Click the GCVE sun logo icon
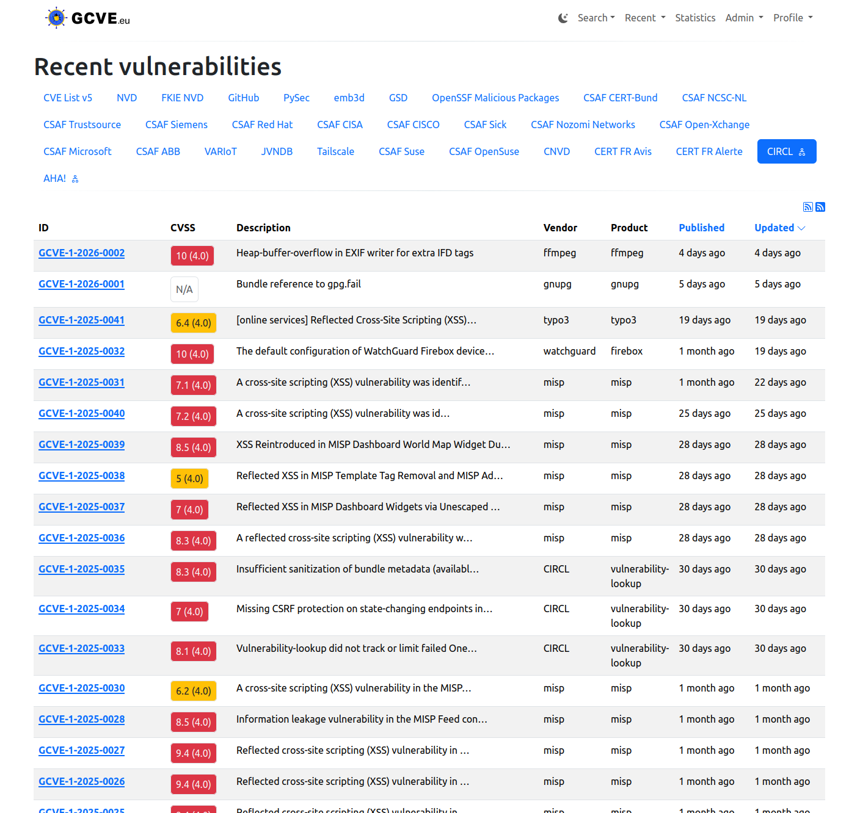The width and height of the screenshot is (860, 813). tap(56, 18)
